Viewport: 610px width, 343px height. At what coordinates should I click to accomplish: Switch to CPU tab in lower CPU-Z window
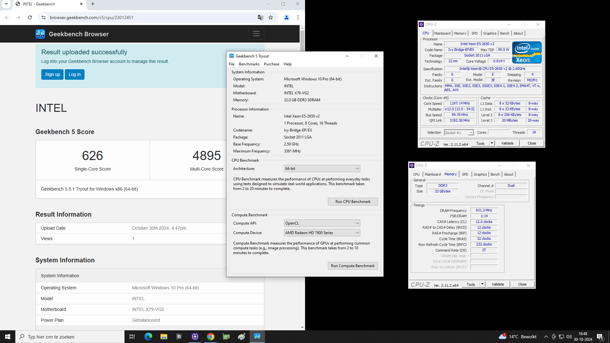coord(416,174)
